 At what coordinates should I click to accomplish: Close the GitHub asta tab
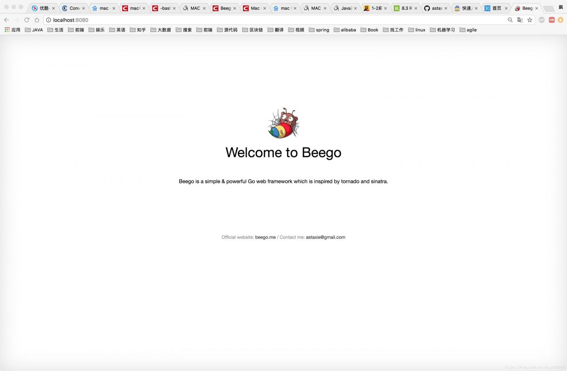coord(446,8)
